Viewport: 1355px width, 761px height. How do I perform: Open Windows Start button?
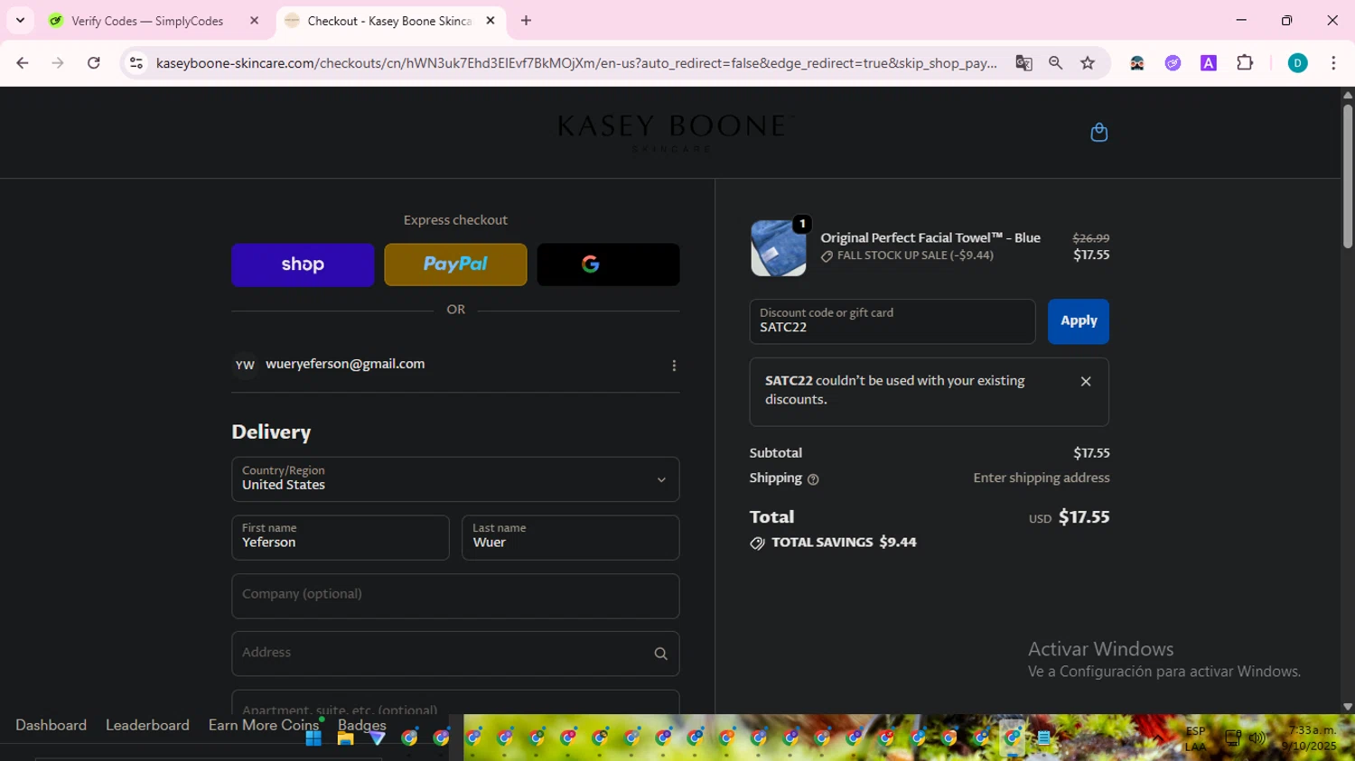pos(313,738)
